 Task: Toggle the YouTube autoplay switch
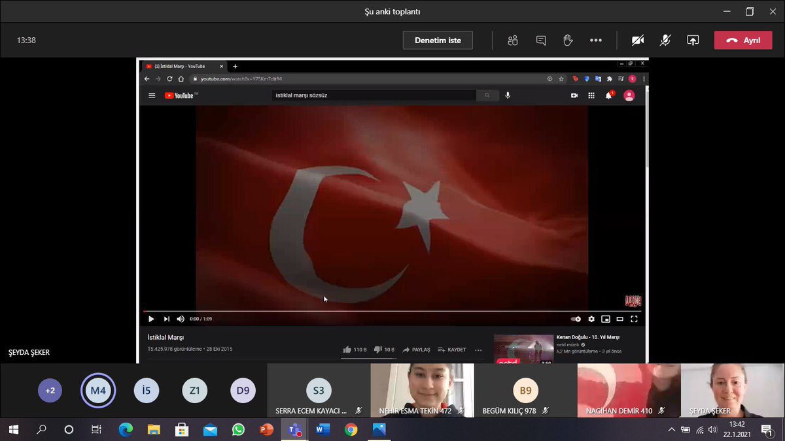click(576, 319)
